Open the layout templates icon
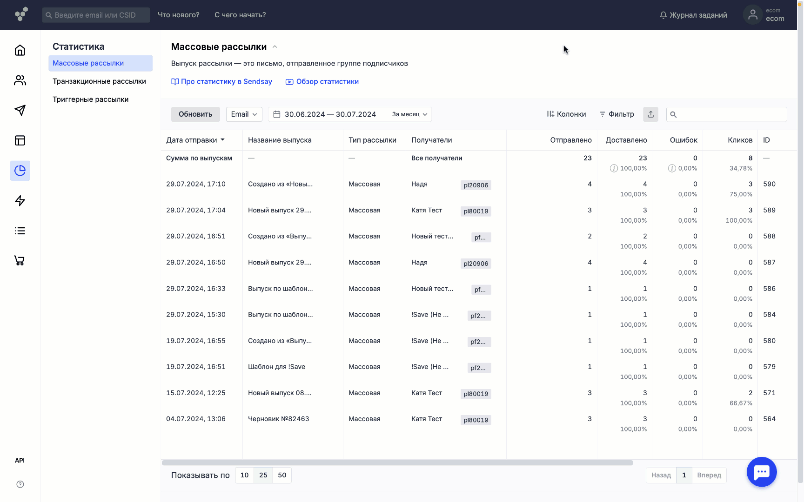804x502 pixels. pos(20,140)
